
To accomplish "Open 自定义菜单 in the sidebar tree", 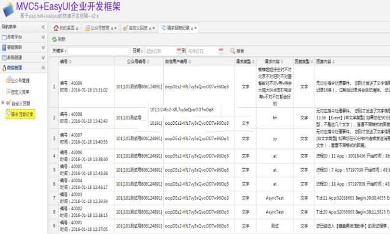I will [20, 92].
